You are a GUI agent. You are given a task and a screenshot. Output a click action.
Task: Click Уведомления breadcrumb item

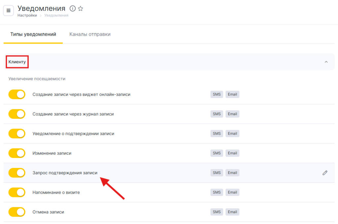click(x=56, y=16)
